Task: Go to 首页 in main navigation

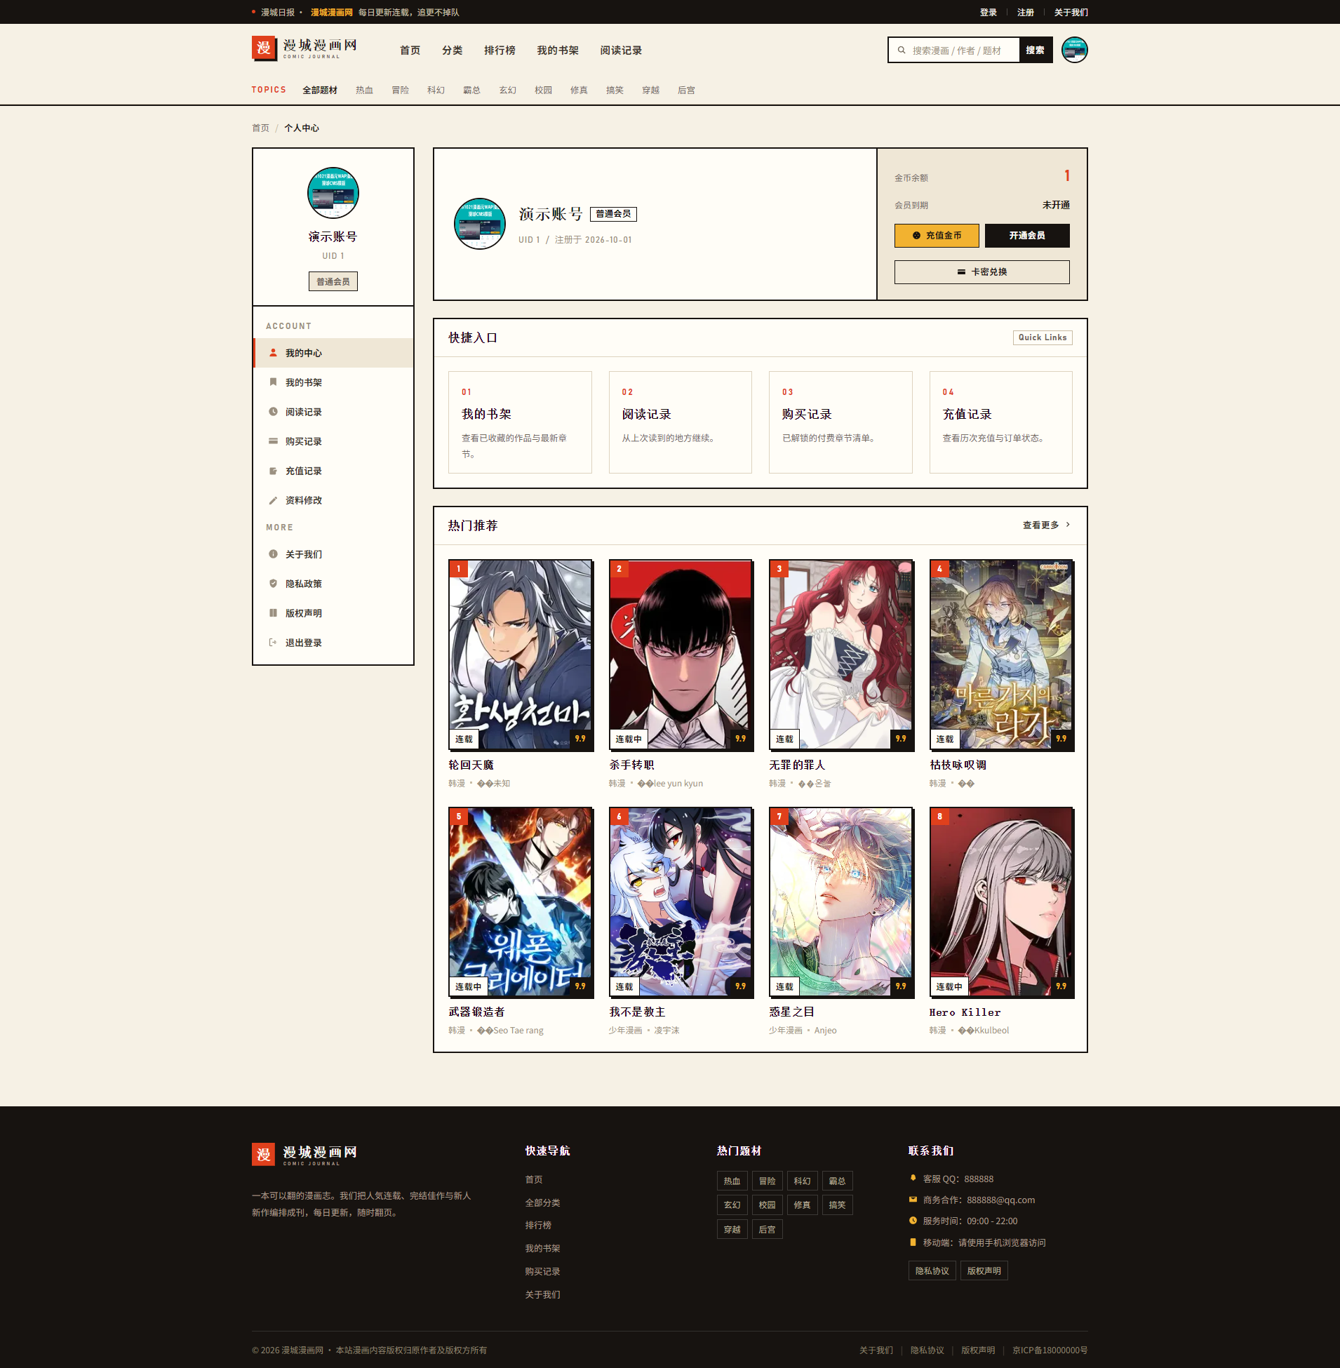Action: tap(410, 51)
